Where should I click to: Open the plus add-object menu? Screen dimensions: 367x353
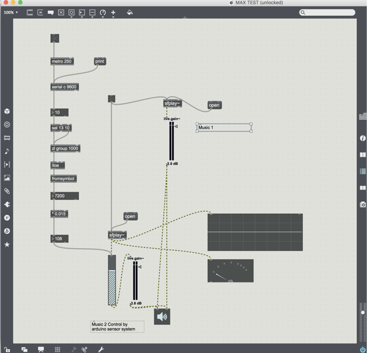[x=113, y=12]
